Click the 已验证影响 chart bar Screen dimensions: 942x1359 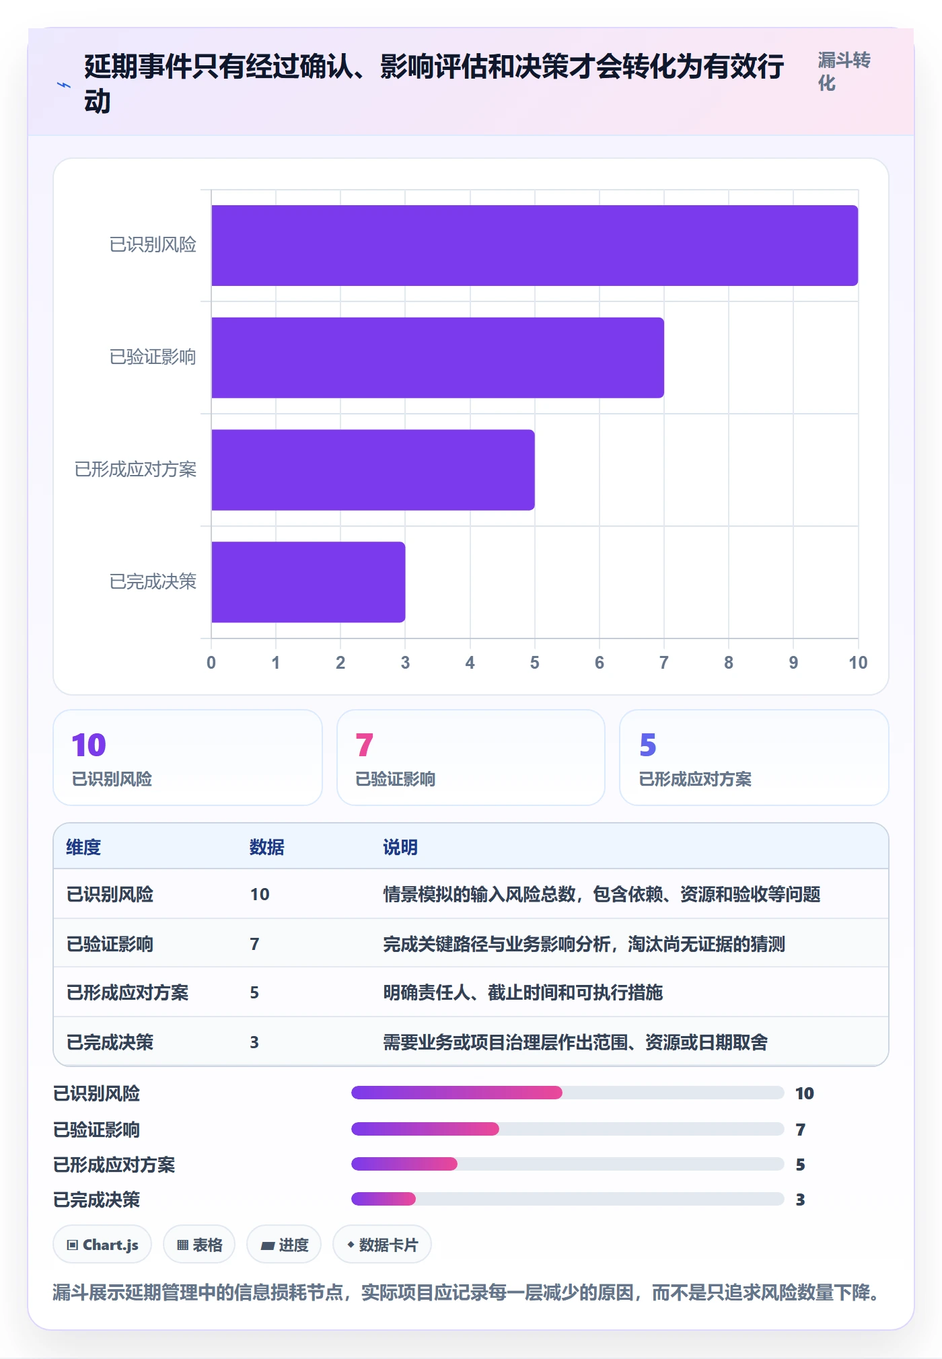(x=437, y=358)
